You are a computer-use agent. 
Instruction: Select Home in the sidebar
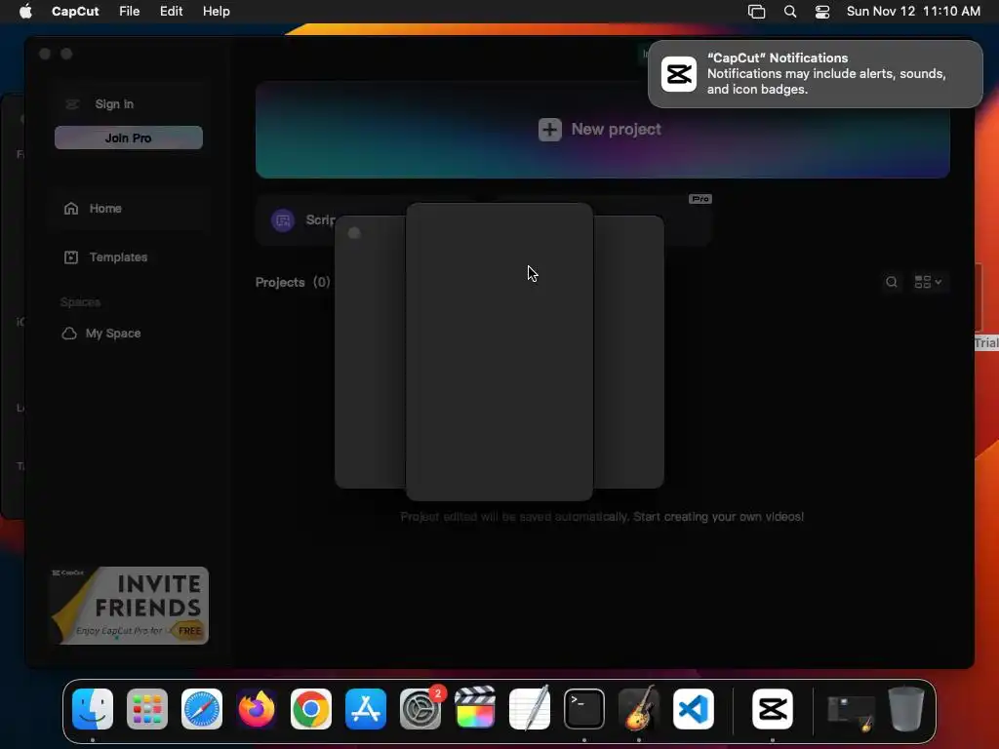(129, 209)
